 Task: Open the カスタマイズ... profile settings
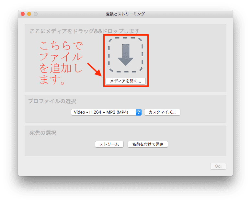tap(162, 112)
